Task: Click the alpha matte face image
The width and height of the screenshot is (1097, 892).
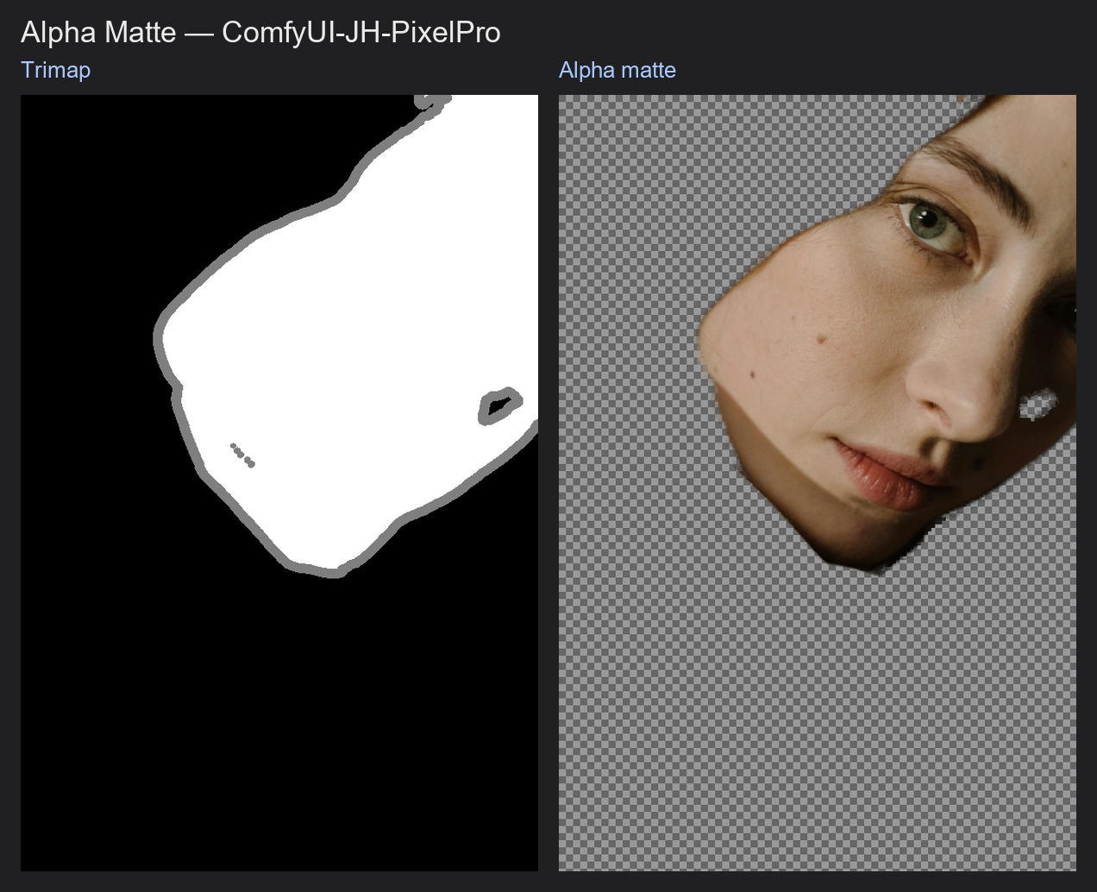Action: tap(818, 483)
